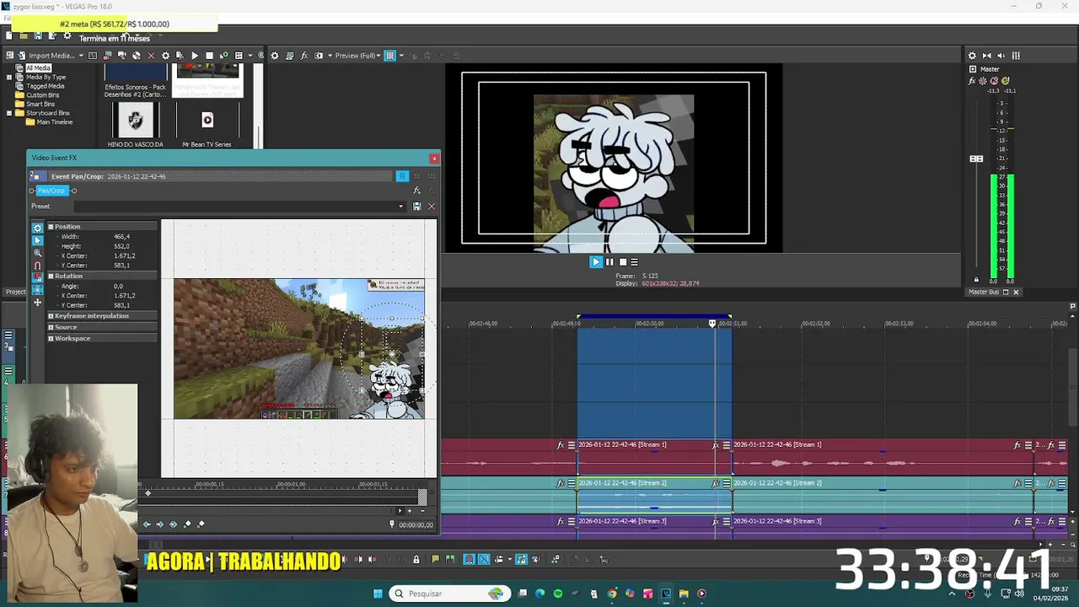Open the preview transport menu icon
Viewport: 1079px width, 607px height.
pos(635,262)
